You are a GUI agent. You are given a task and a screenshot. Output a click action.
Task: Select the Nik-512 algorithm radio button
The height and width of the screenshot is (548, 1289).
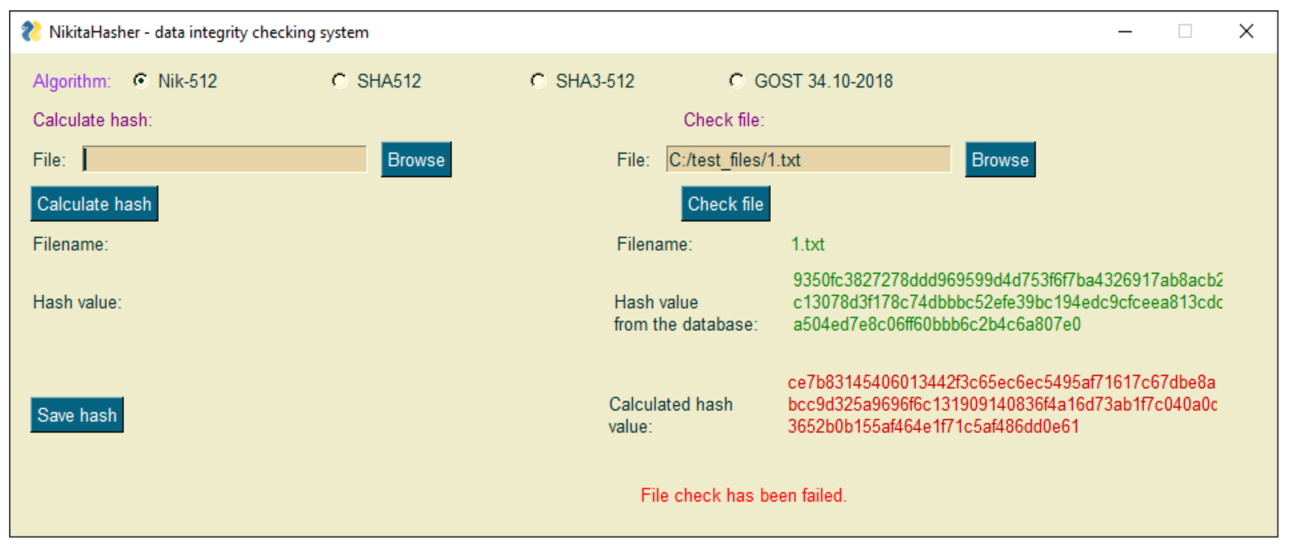coord(141,80)
